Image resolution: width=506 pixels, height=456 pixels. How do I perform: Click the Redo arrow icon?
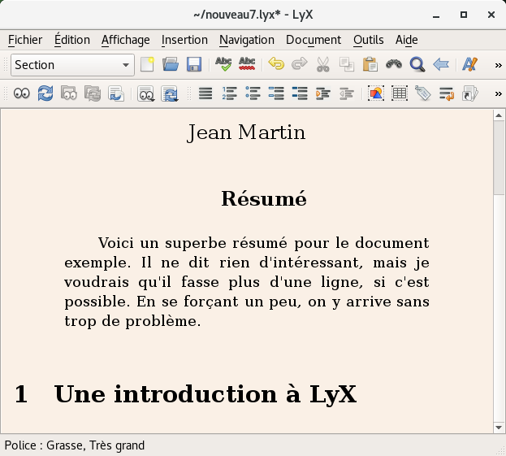pyautogui.click(x=300, y=64)
